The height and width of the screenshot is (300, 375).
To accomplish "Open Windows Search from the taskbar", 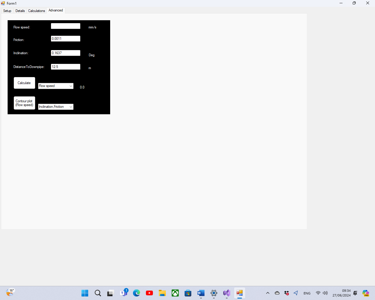I will pos(98,293).
